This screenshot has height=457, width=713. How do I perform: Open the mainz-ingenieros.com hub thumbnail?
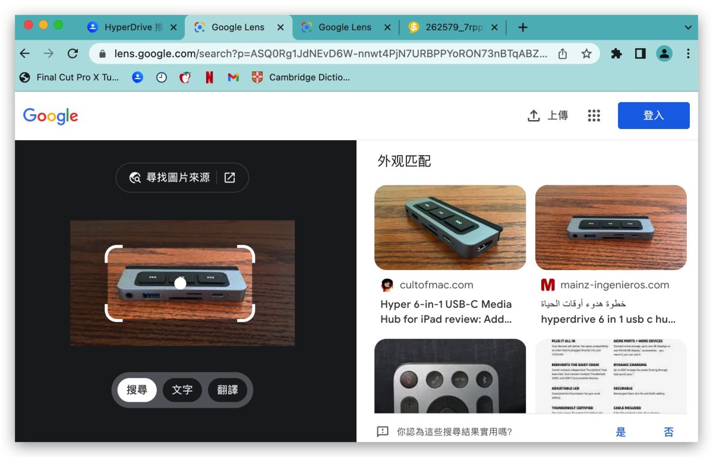tap(611, 228)
